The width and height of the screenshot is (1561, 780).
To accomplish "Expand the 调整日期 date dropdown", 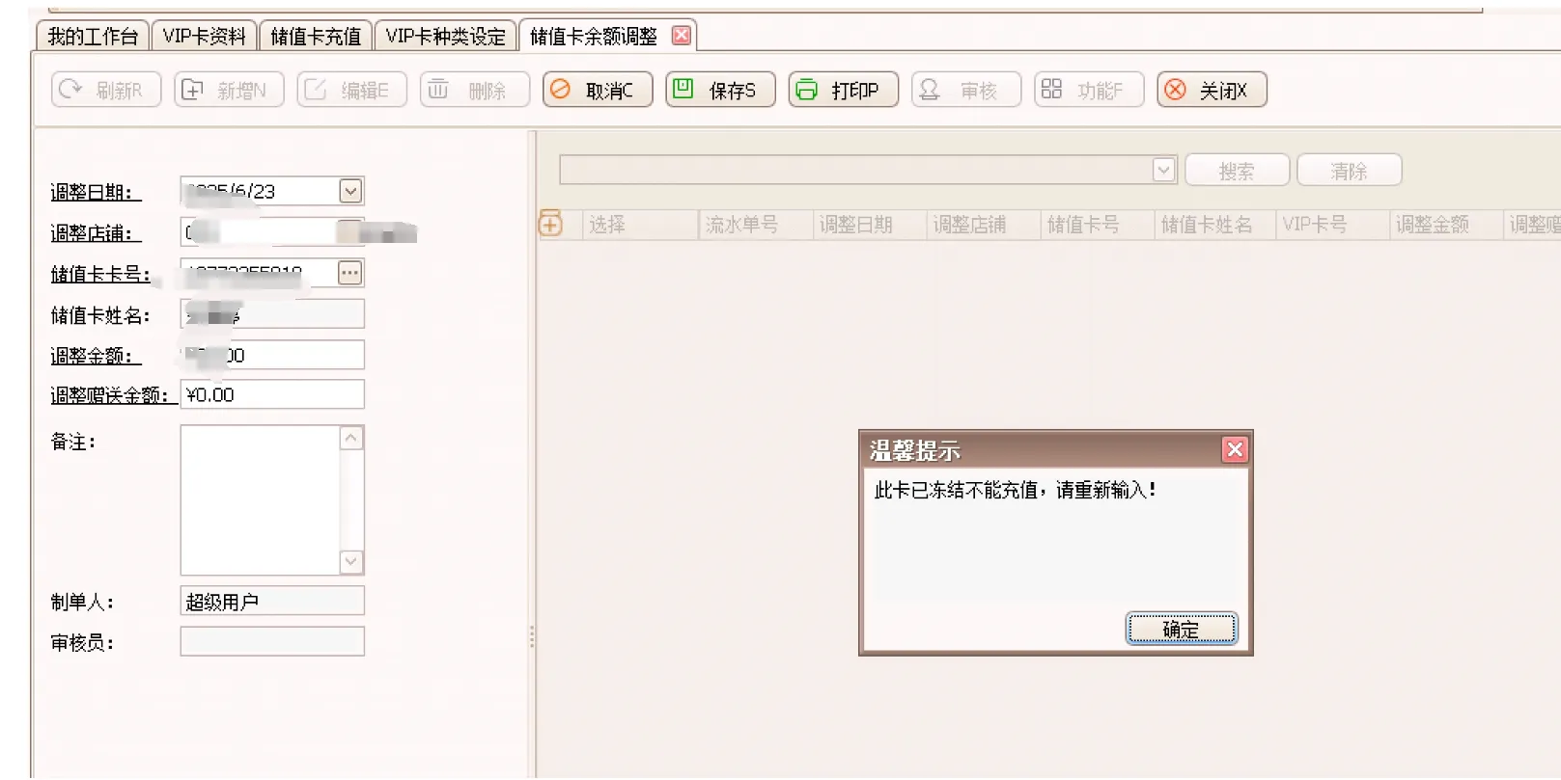I will (350, 191).
